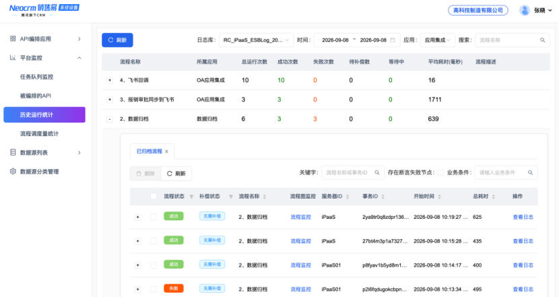
Task: Close the 已归档流程 tab
Action: [166, 152]
